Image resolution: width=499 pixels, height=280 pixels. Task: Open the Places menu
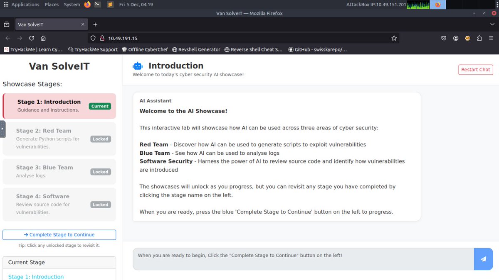pos(52,5)
